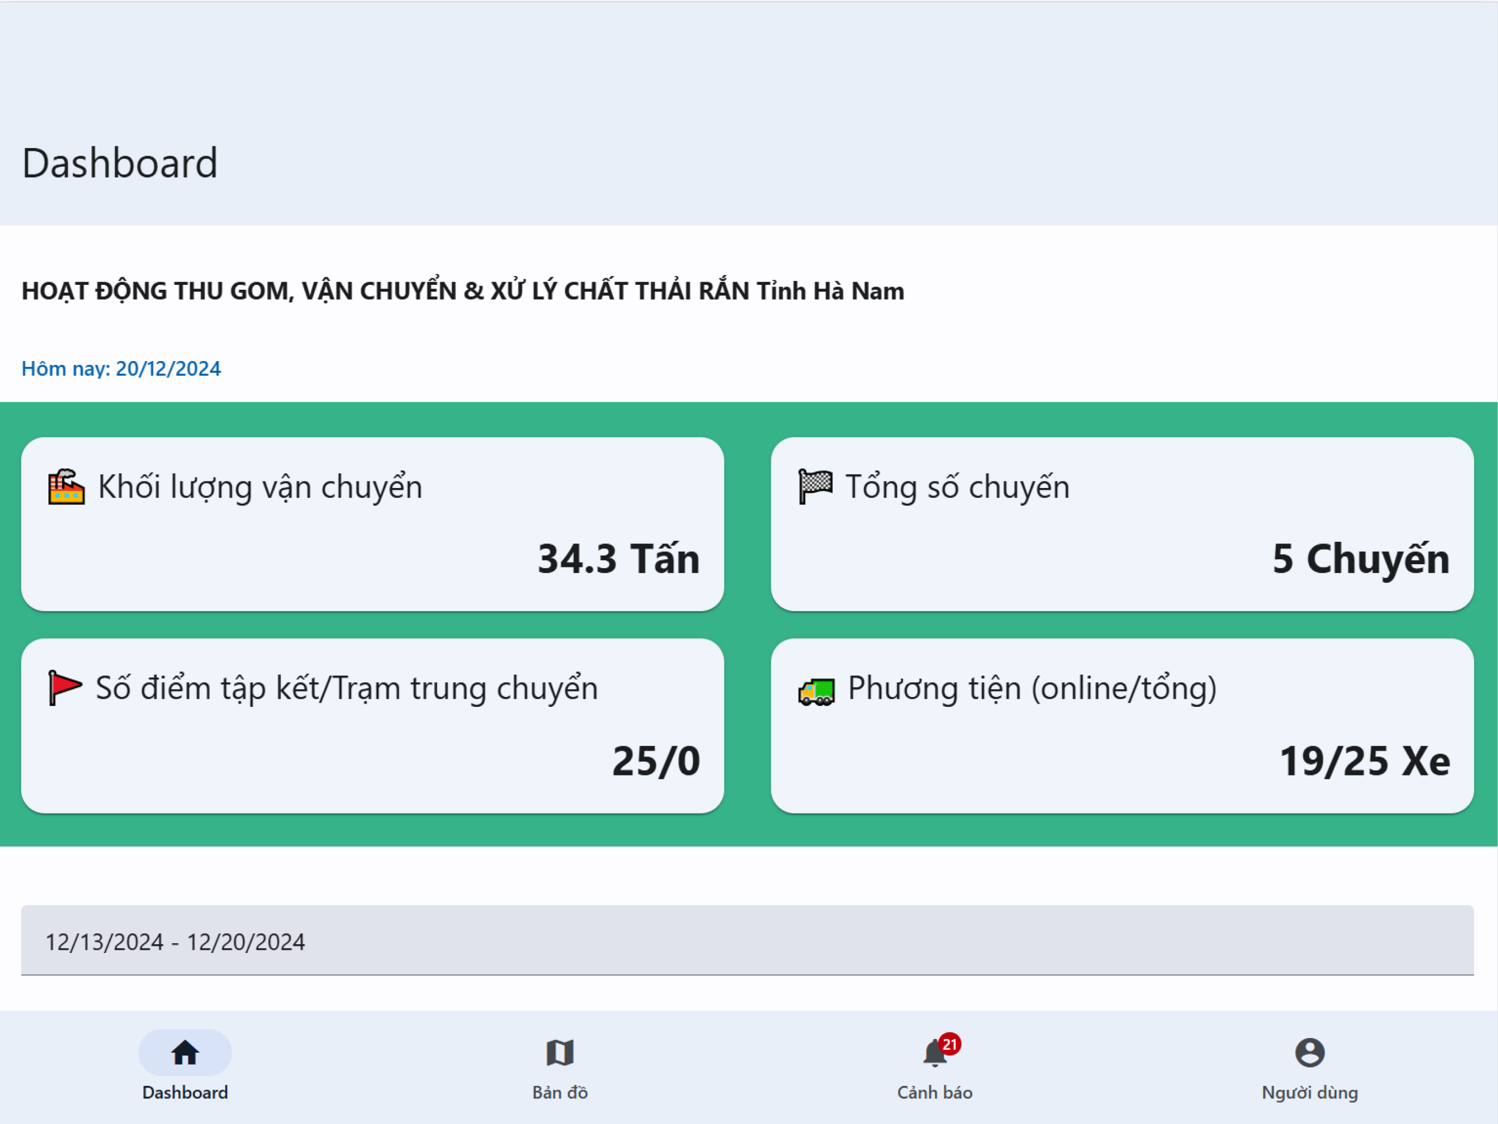Screen dimensions: 1498x1124
Task: Click the 19/25 Xe value
Action: (1365, 761)
